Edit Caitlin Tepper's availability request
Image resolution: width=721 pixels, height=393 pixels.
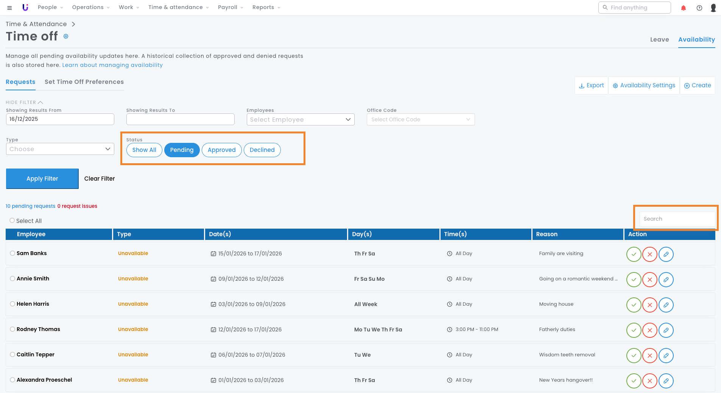666,355
